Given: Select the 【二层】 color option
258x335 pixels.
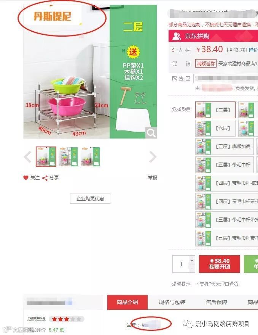Looking at the screenshot, I should pyautogui.click(x=215, y=110).
